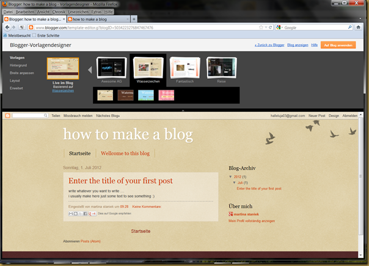Click the search magnifier in Google box
The image size is (369, 266).
coord(349,27)
